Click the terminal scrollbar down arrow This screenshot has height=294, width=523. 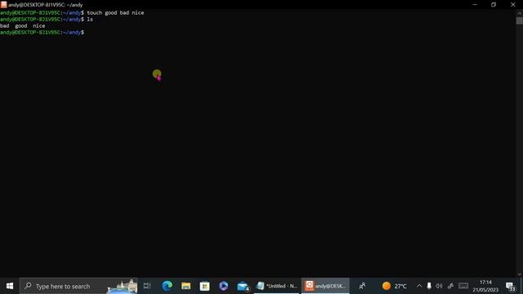click(x=520, y=274)
